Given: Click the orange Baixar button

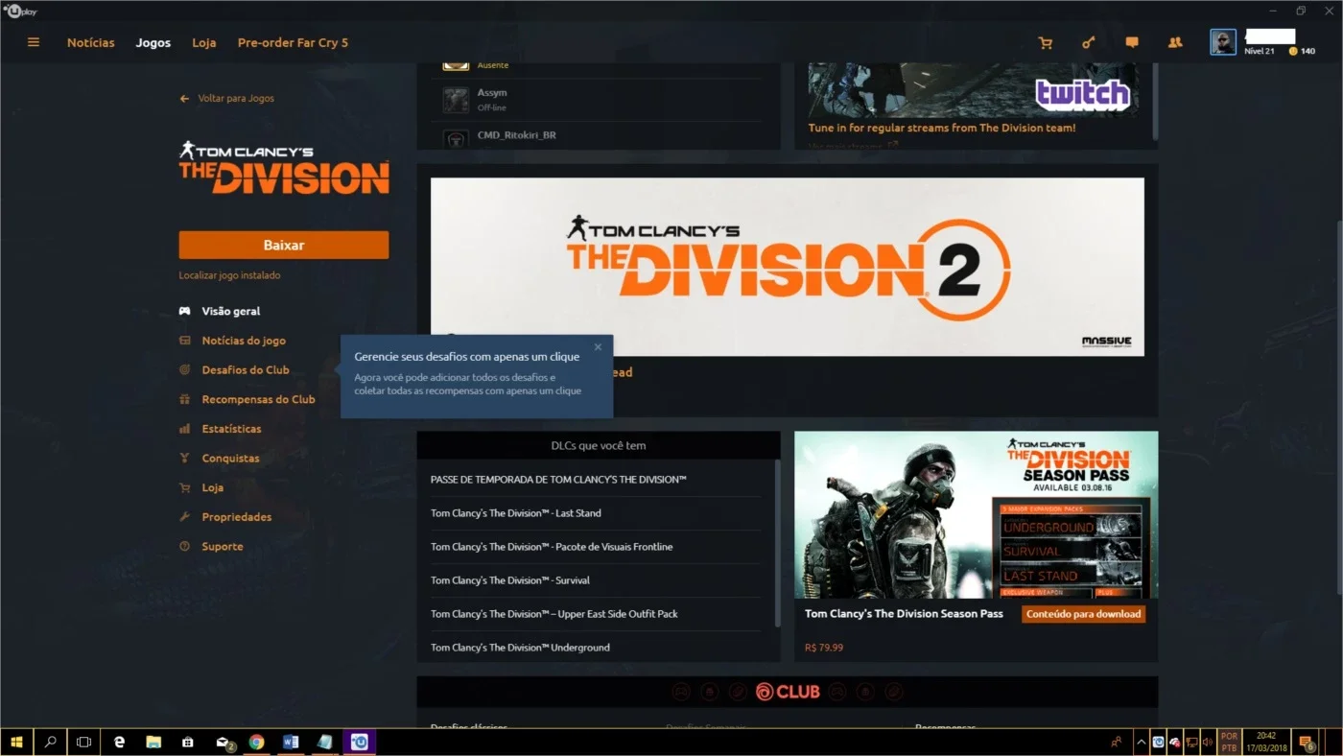Looking at the screenshot, I should (x=284, y=245).
